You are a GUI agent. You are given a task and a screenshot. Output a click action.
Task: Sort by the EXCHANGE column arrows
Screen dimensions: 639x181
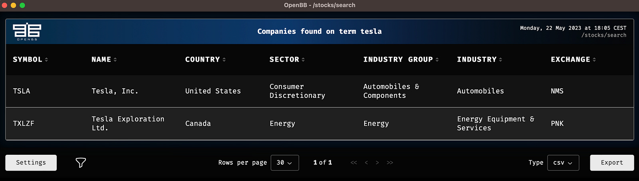pos(594,60)
